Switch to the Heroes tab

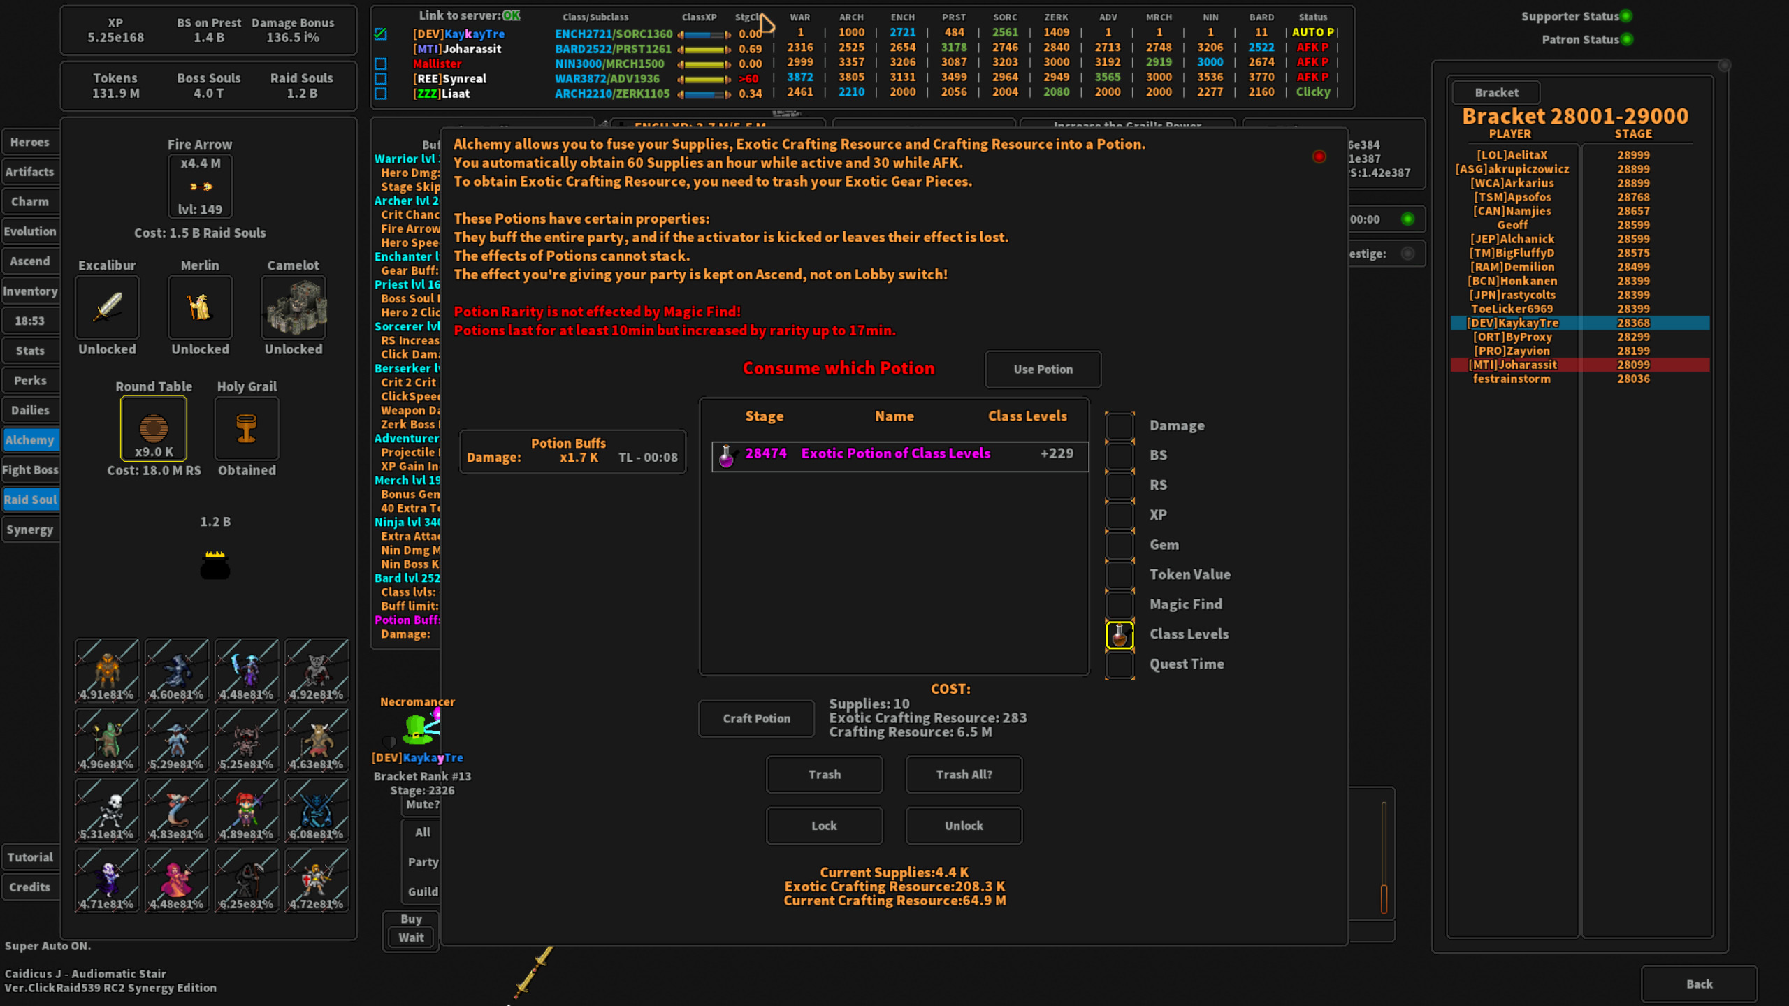pyautogui.click(x=31, y=141)
